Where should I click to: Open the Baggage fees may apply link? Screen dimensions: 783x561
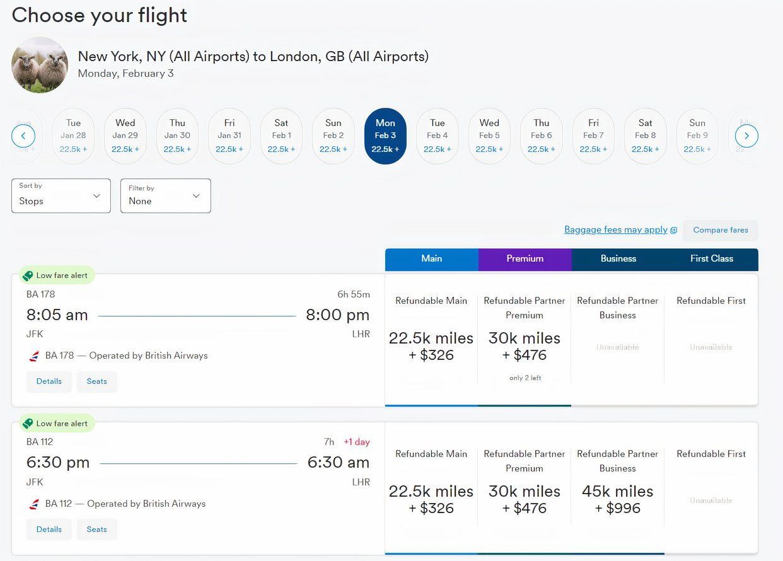point(615,230)
